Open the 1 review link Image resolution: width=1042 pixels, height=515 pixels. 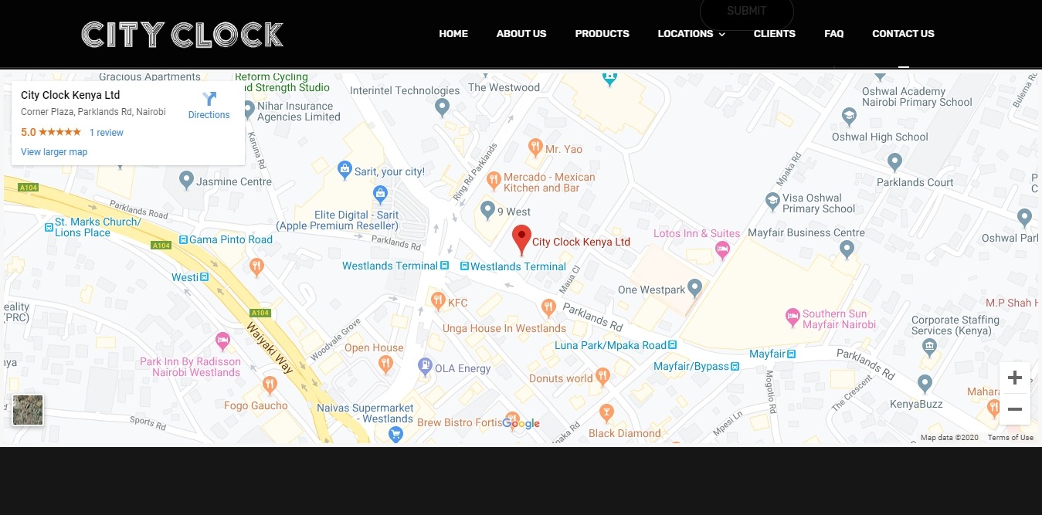click(x=107, y=133)
